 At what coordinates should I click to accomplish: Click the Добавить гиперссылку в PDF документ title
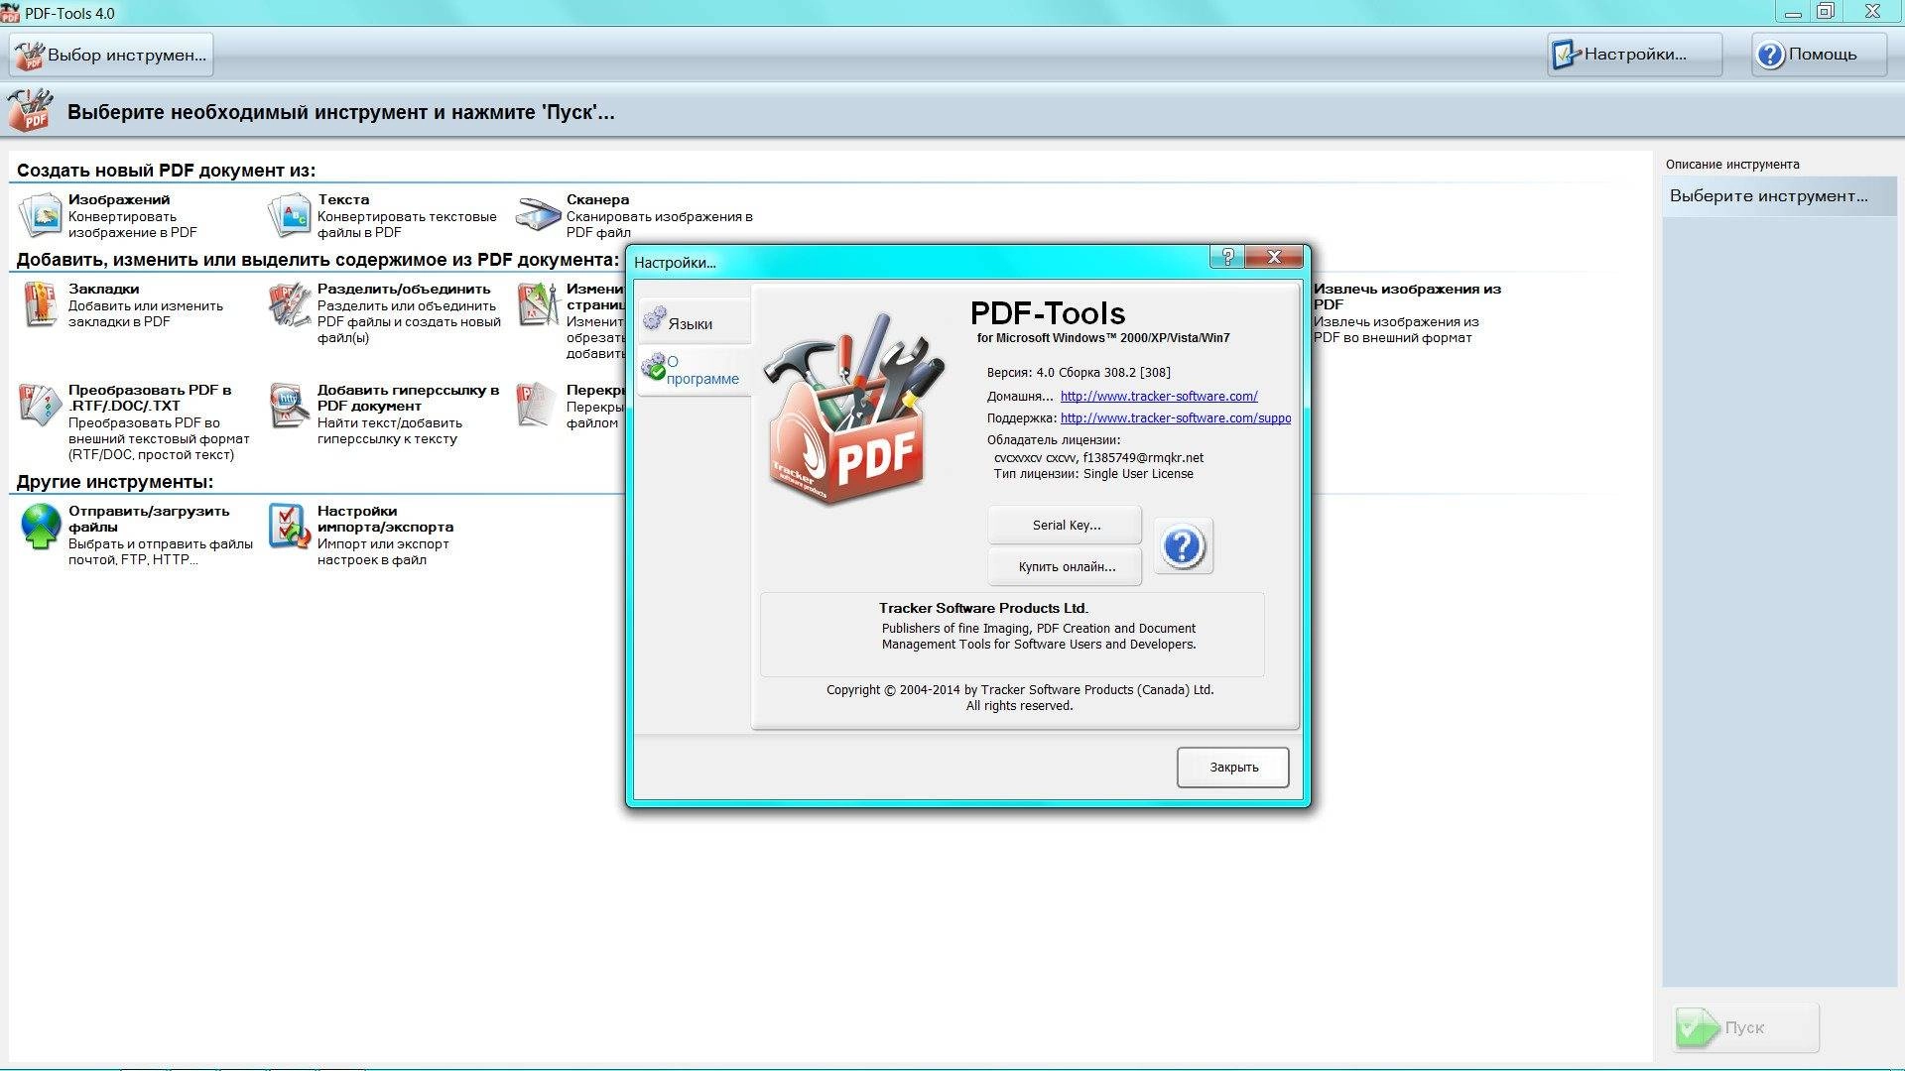[408, 398]
